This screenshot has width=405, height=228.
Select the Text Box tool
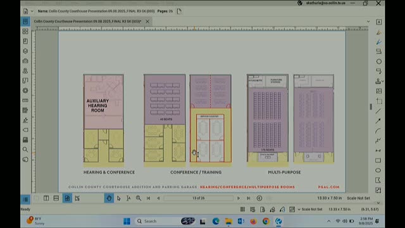(x=378, y=22)
